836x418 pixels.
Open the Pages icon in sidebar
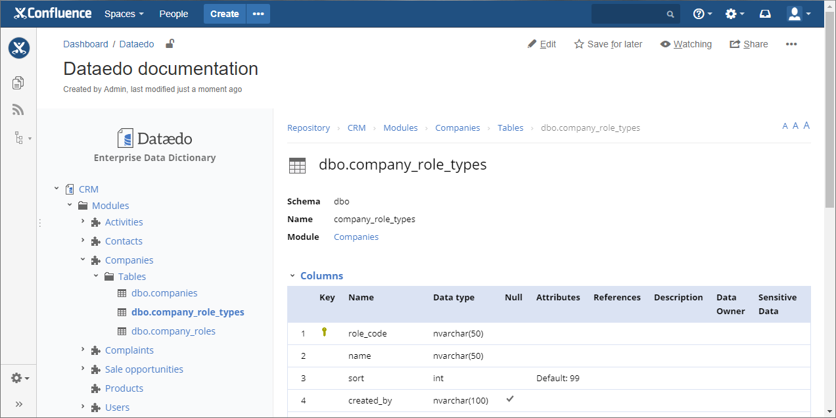tap(18, 83)
